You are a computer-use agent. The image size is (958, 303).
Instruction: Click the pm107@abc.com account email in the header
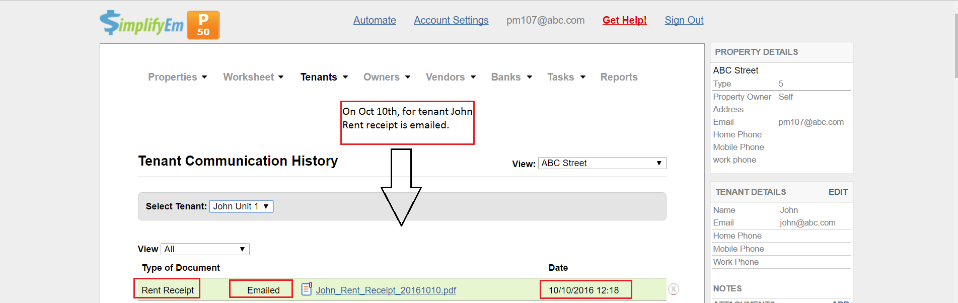545,20
